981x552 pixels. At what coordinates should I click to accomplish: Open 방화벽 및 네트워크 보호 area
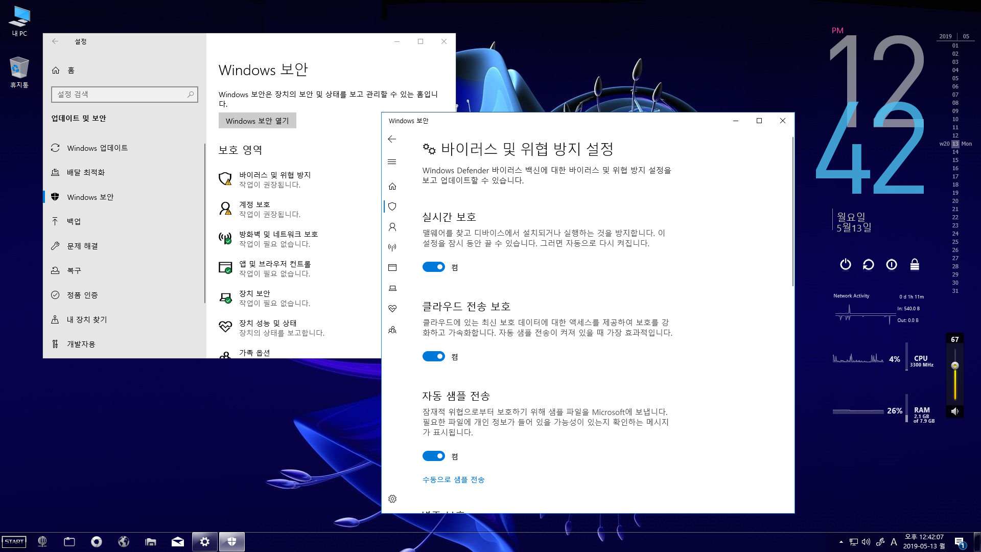268,239
